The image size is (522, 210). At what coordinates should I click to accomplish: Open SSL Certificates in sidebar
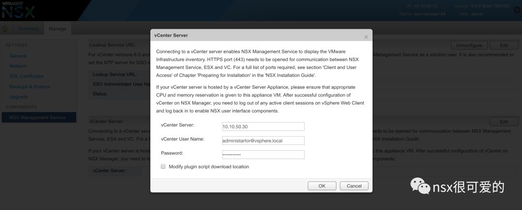pos(27,76)
